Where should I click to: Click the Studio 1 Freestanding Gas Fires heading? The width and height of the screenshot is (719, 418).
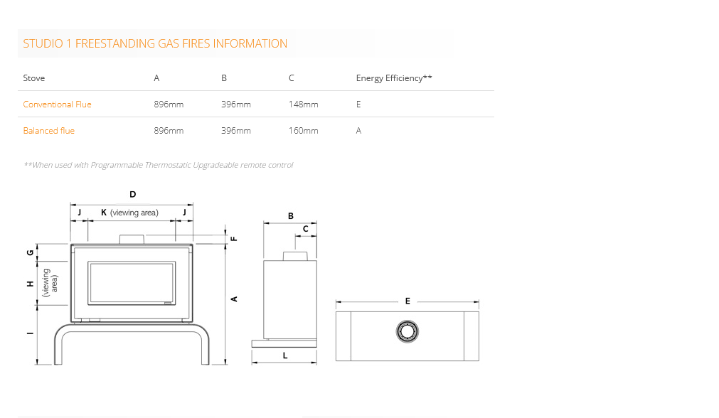(x=155, y=43)
